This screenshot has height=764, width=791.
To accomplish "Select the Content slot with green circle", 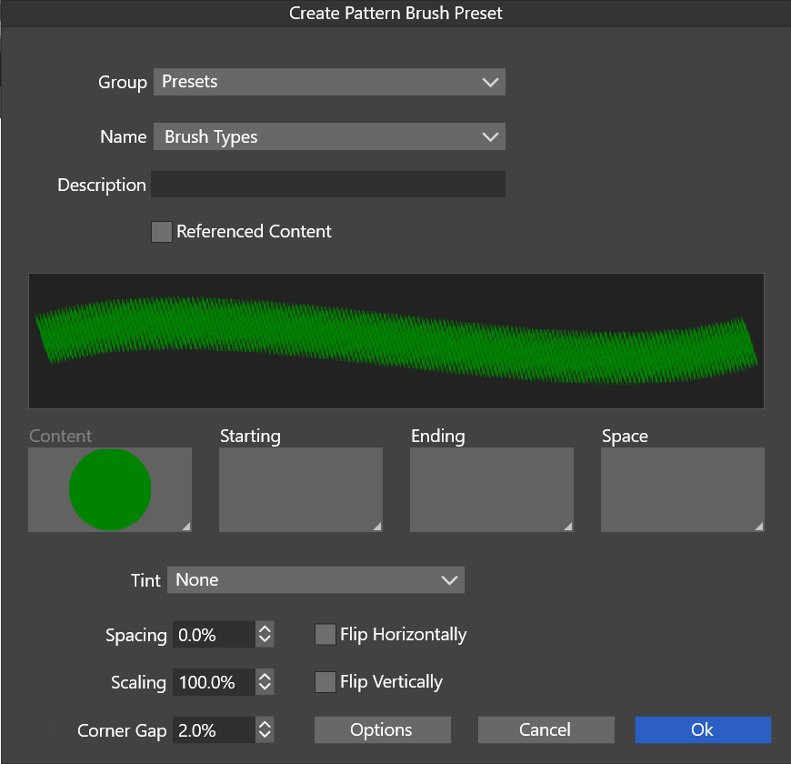I will [110, 489].
